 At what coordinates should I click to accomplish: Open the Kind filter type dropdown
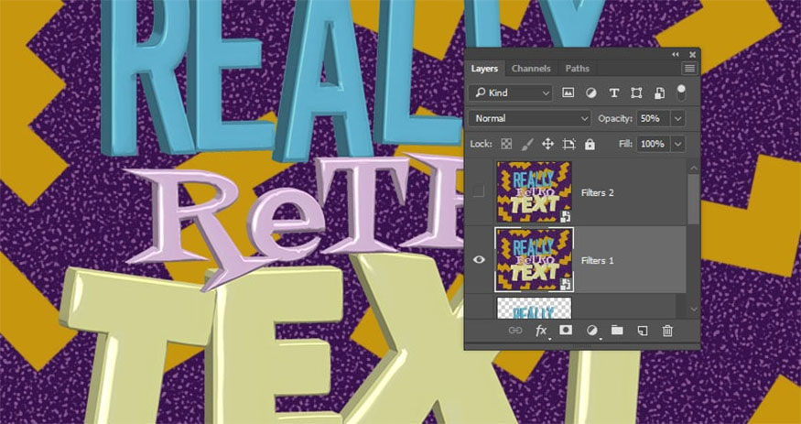pos(512,92)
